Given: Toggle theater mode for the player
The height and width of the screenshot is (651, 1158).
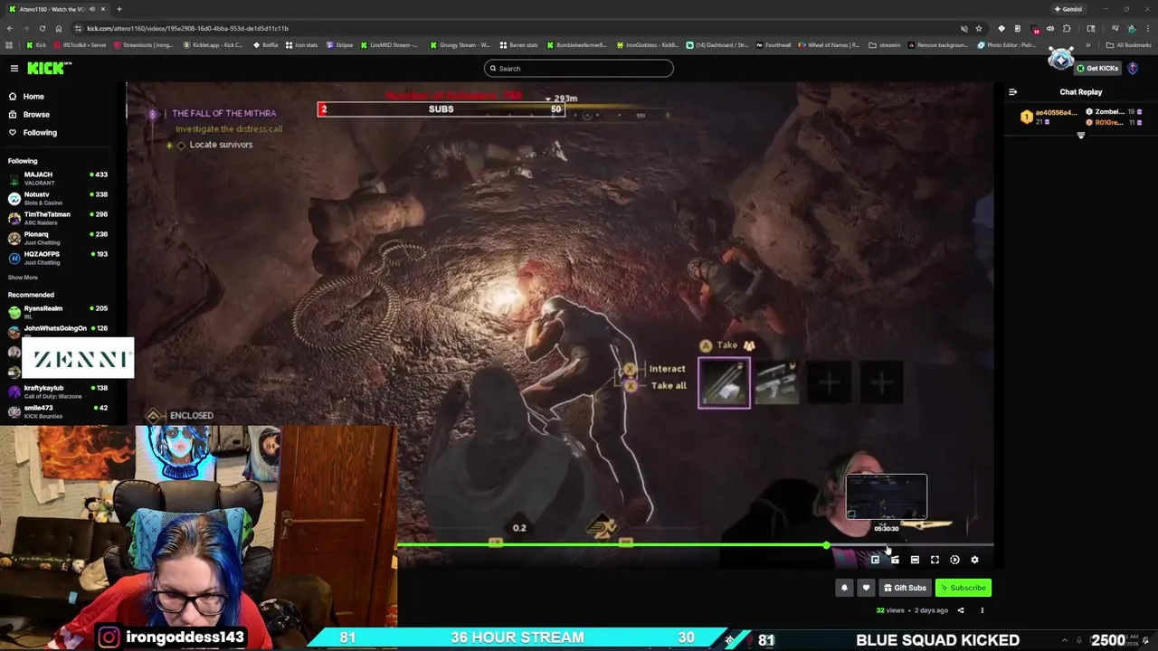Looking at the screenshot, I should (x=915, y=561).
